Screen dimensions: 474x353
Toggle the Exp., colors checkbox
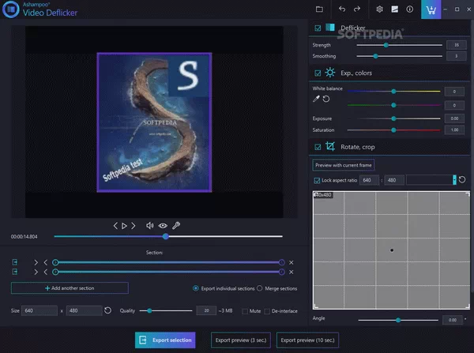click(x=318, y=73)
